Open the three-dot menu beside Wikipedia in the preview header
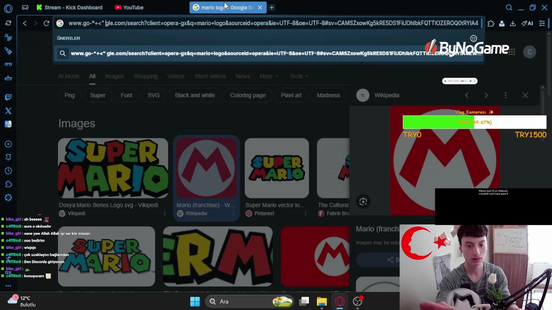This screenshot has width=552, height=310. (505, 95)
